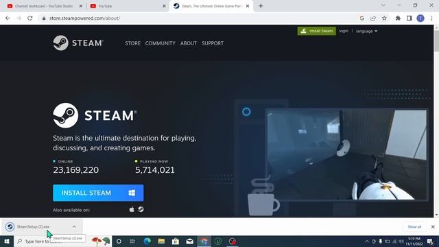Click the Cortana circle on the taskbar
Screen dimensions: 439x247
[x=119, y=241]
